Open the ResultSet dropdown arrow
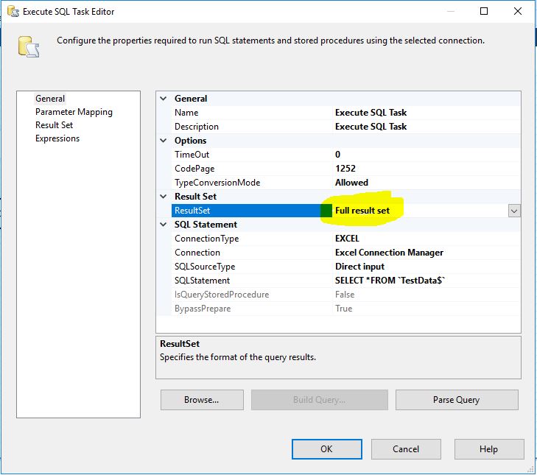Image resolution: width=537 pixels, height=475 pixels. click(x=514, y=211)
